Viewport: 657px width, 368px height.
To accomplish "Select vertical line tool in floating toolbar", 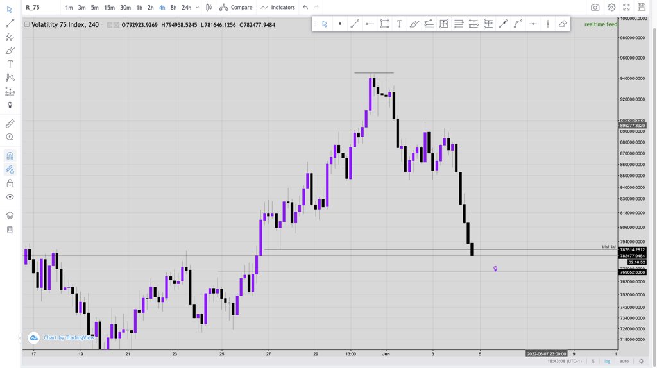I will coord(548,24).
